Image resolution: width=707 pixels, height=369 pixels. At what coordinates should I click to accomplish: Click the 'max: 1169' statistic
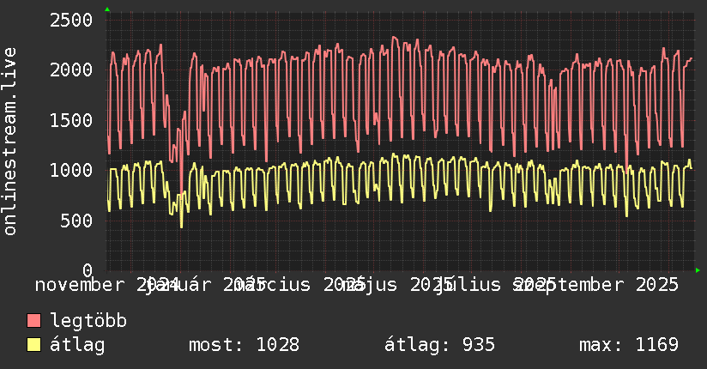pyautogui.click(x=629, y=345)
